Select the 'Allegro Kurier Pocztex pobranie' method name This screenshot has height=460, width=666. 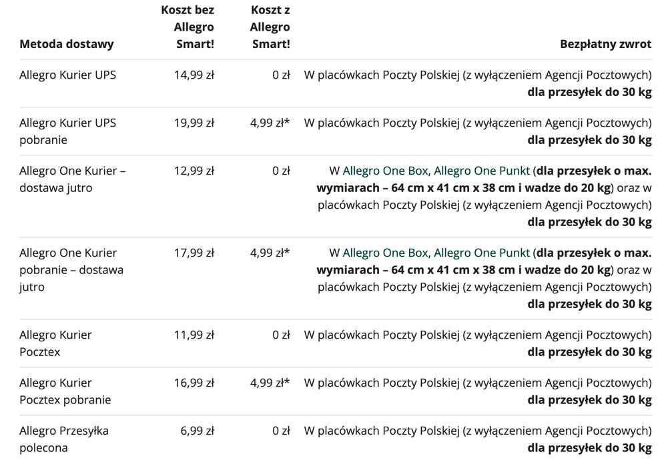(65, 391)
